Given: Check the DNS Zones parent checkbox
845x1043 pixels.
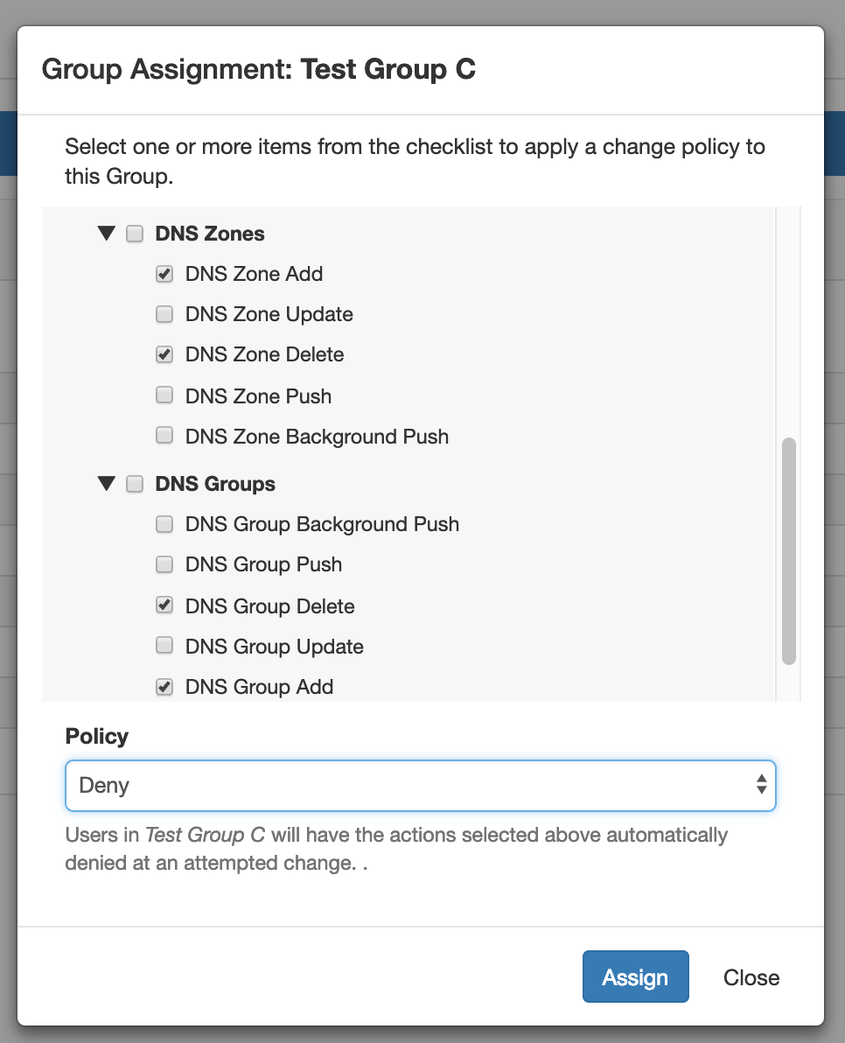Looking at the screenshot, I should click(x=135, y=234).
